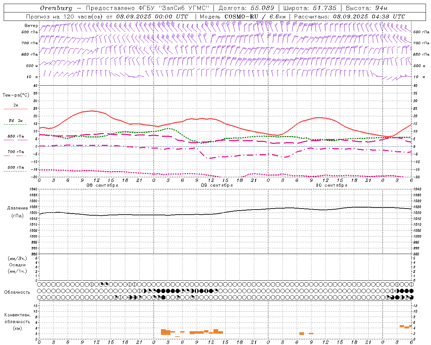
Task: Click the "Рассчитано: 08.09.2025 04:38 UTC" timestamp
Action: [x=350, y=17]
